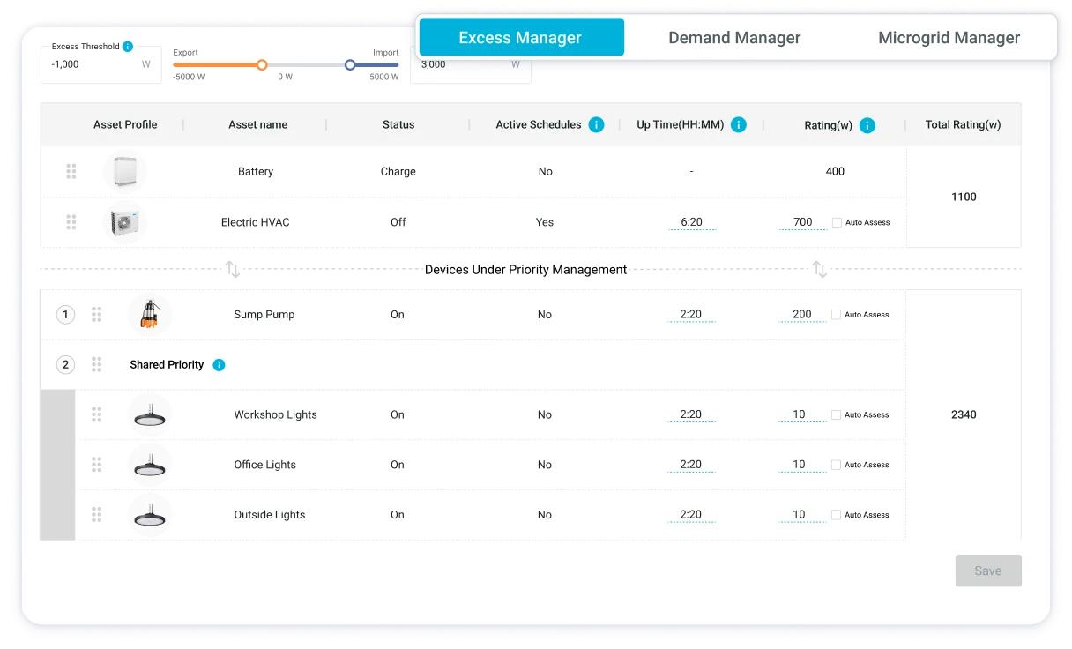Edit Outside Lights rating field
This screenshot has height=649, width=1072.
pos(802,515)
